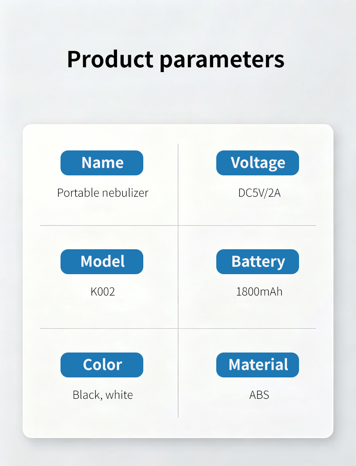
Task: Click the word nebulizer under Name
Action: tap(125, 193)
